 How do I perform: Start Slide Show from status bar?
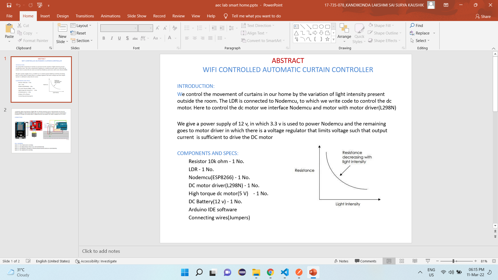428,261
